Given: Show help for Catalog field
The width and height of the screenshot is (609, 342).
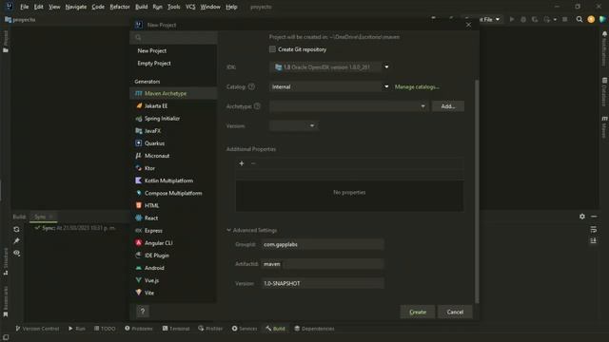Looking at the screenshot, I should pyautogui.click(x=251, y=86).
